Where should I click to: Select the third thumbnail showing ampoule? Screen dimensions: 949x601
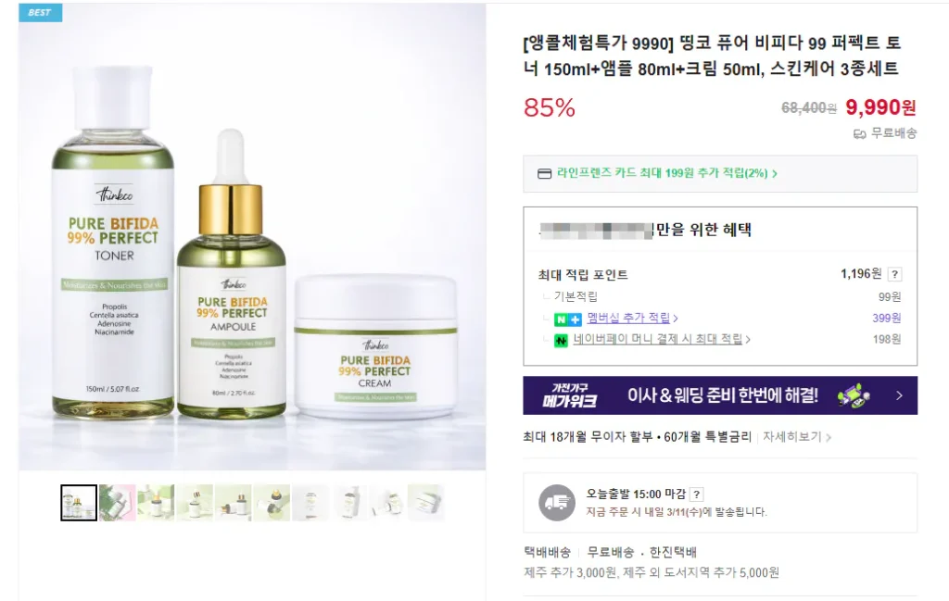click(x=156, y=503)
